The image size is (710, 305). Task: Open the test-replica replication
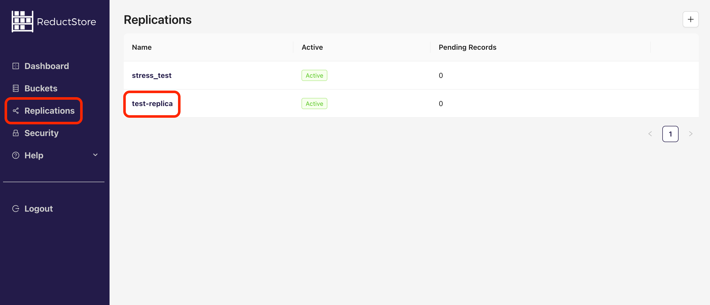coord(152,104)
